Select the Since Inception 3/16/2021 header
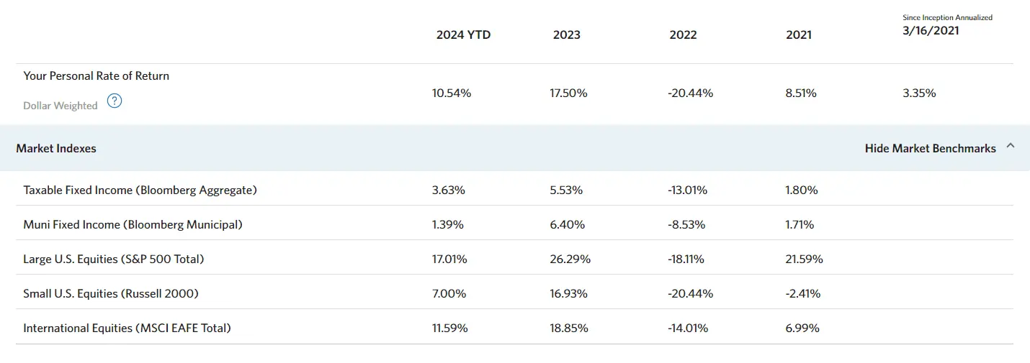The image size is (1030, 363). coord(931,31)
